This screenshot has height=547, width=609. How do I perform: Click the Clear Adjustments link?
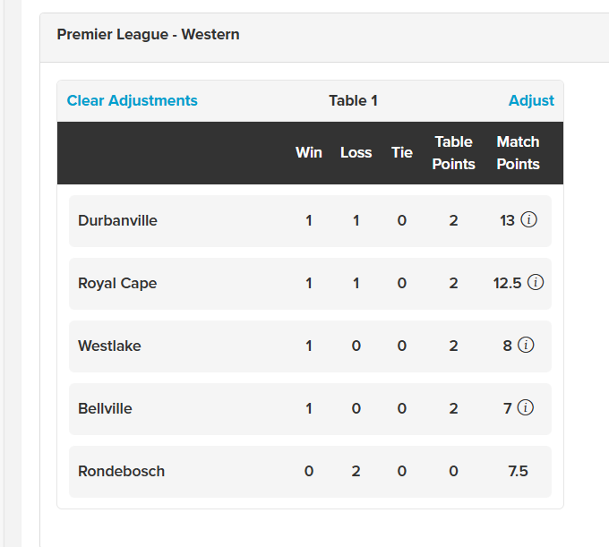(132, 100)
